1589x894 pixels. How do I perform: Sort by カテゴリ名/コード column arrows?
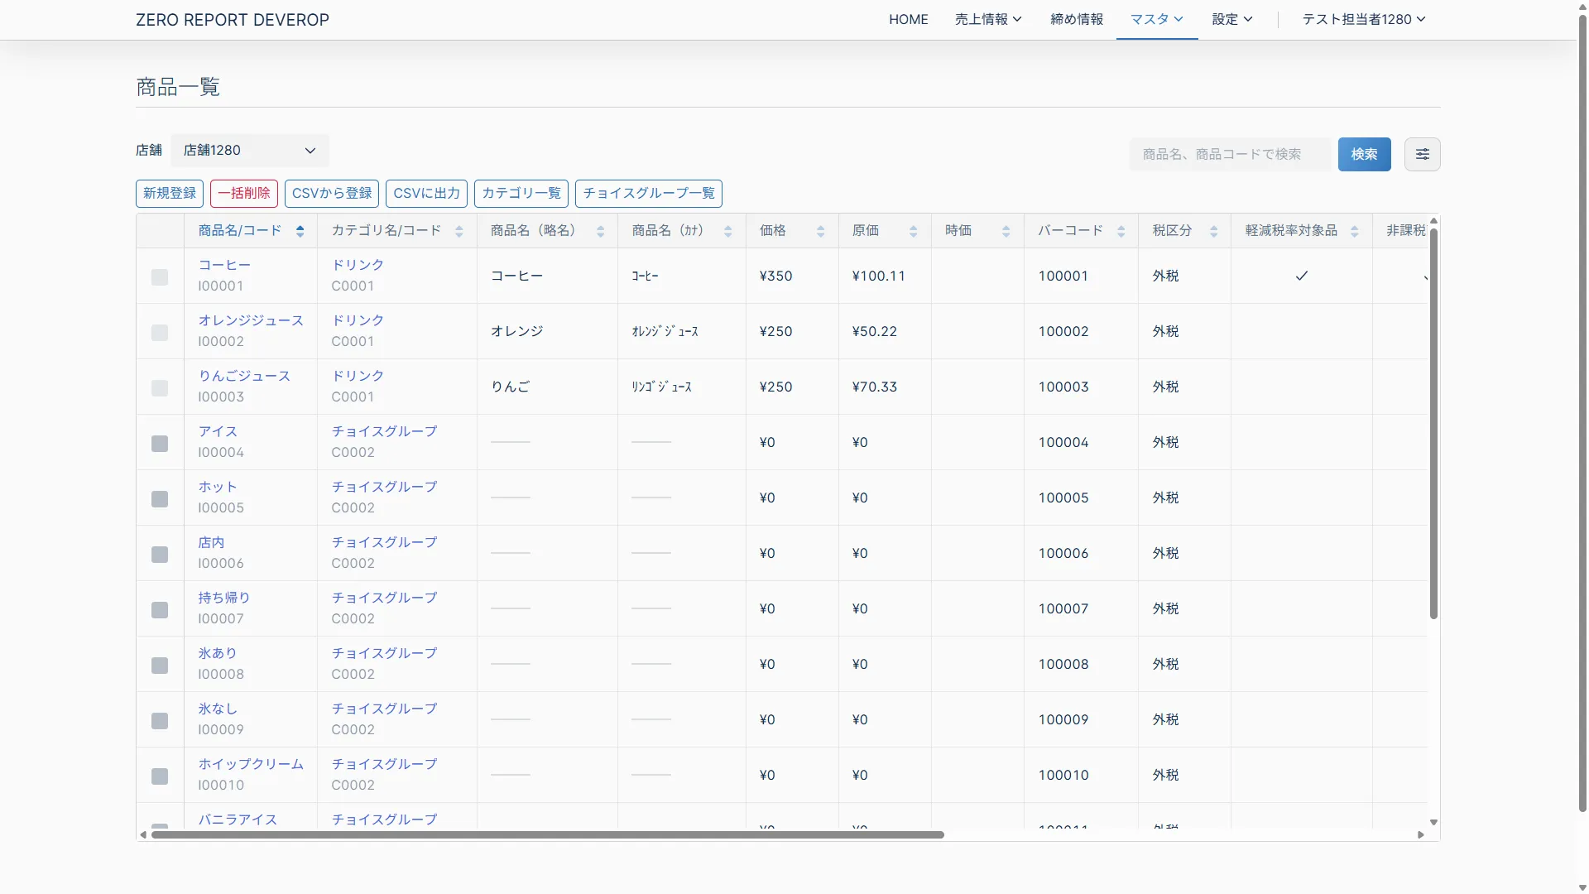tap(458, 231)
